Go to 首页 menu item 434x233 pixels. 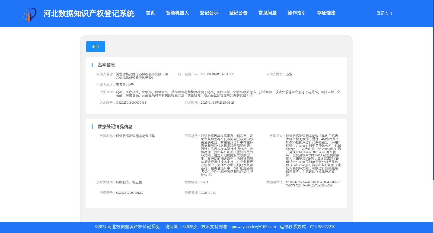(x=150, y=13)
